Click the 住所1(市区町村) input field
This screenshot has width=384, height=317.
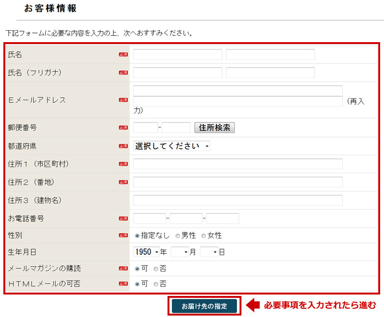pos(238,164)
